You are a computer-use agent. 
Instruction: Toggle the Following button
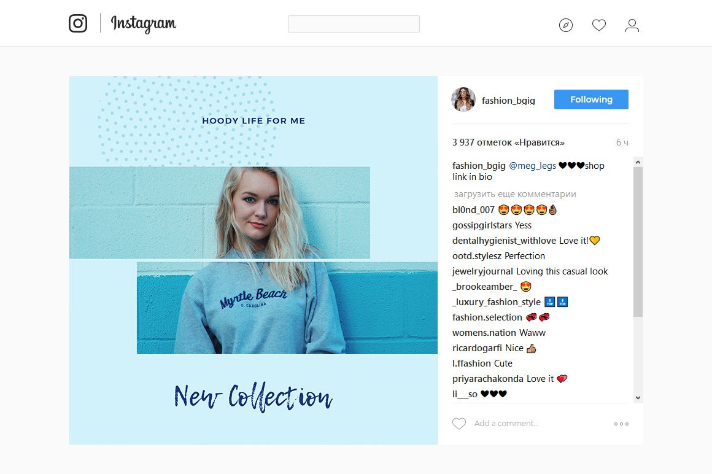(x=591, y=99)
